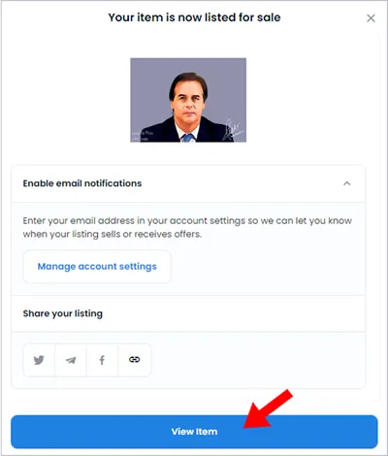Screen dimensions: 388x456
Task: Share the listing via Telegram
Action: point(71,360)
